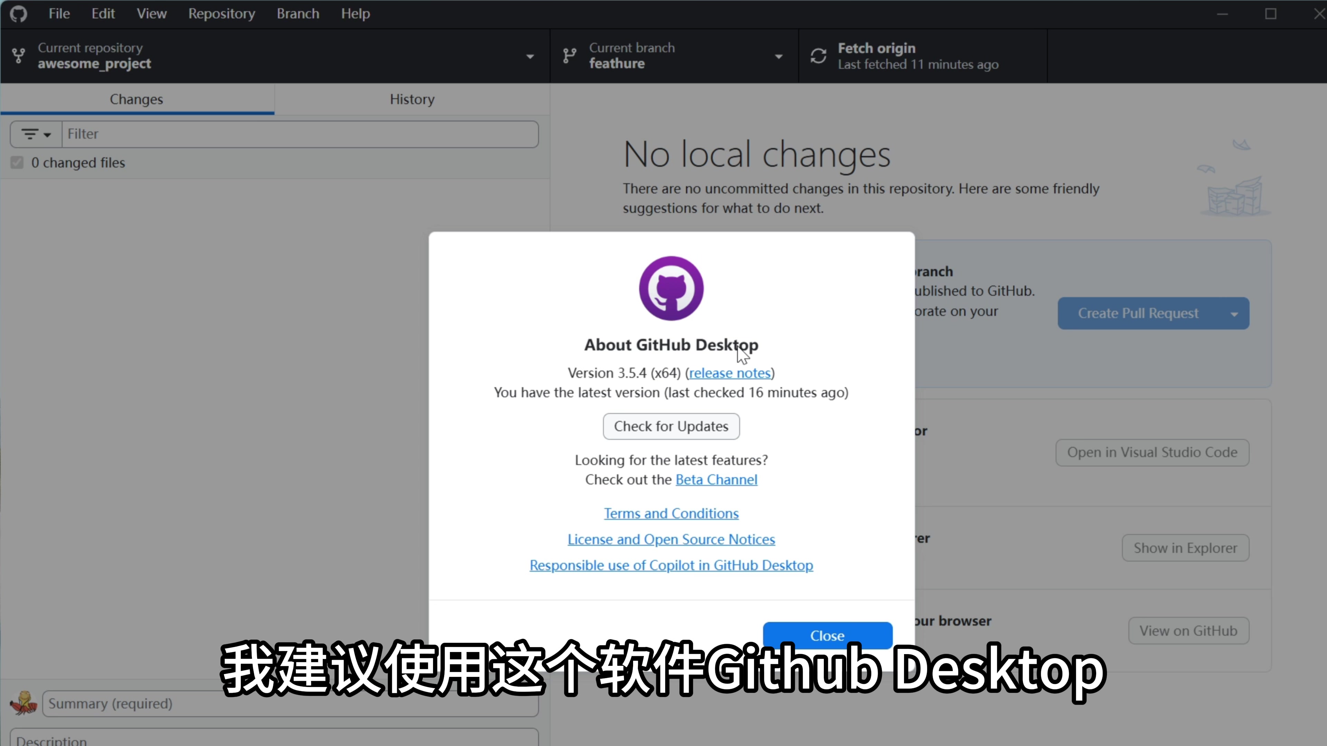Screen dimensions: 1327x746
Task: Switch to the History tab
Action: (412, 99)
